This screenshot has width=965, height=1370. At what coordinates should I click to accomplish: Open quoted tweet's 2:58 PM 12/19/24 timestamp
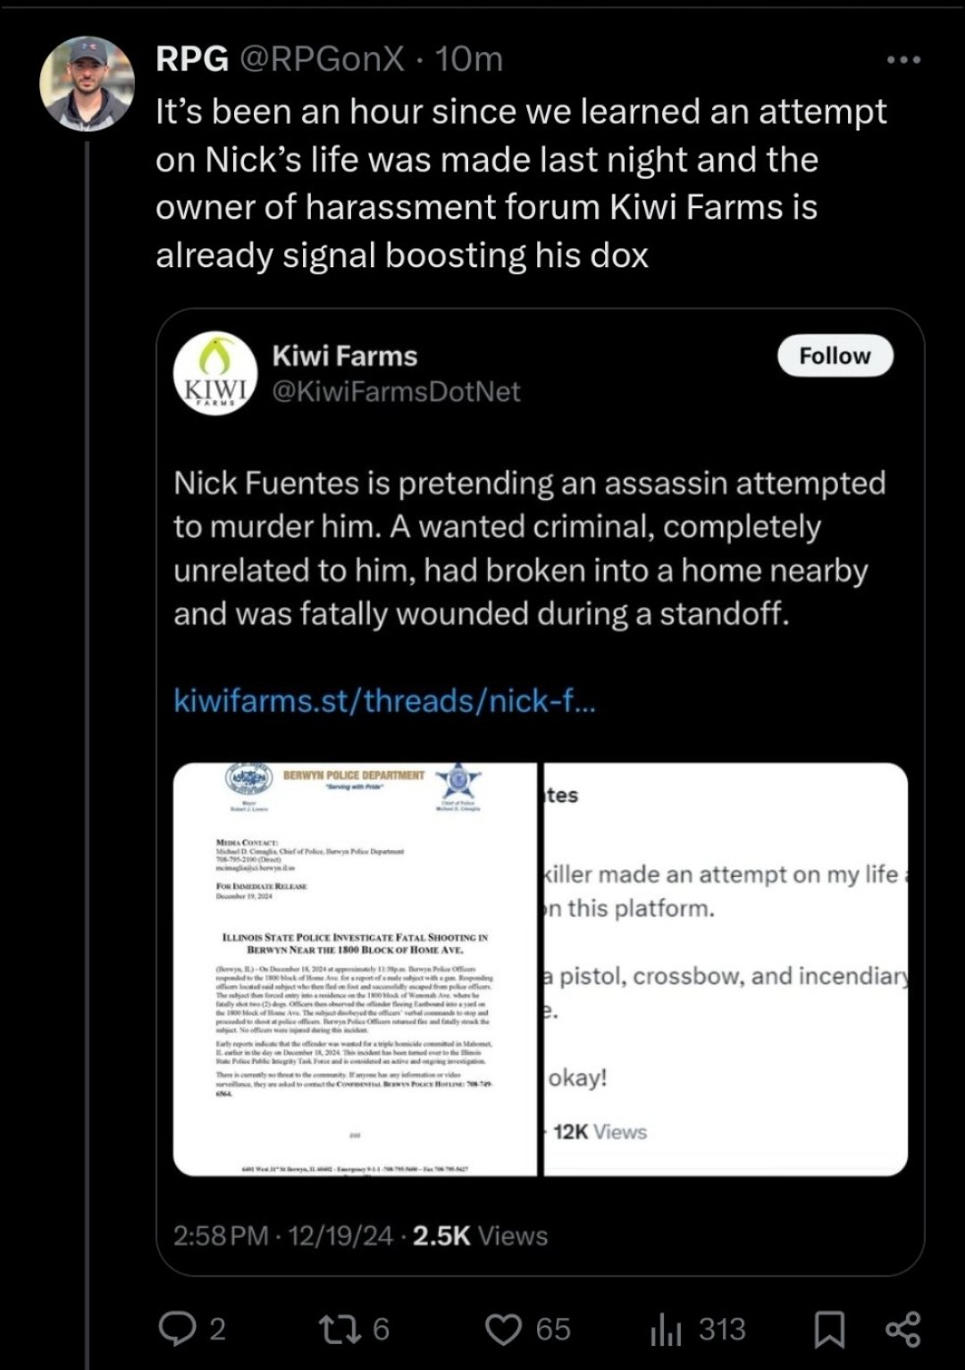pyautogui.click(x=282, y=1236)
